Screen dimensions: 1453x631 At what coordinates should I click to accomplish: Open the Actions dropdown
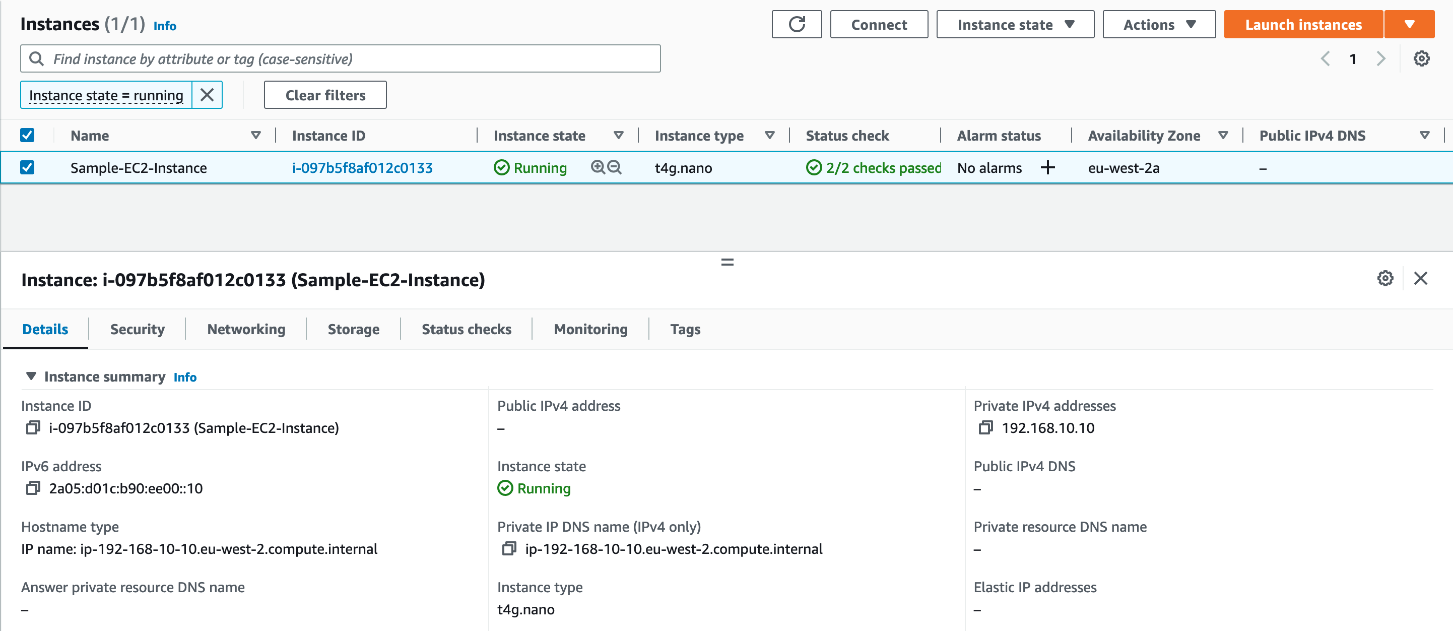(x=1159, y=24)
